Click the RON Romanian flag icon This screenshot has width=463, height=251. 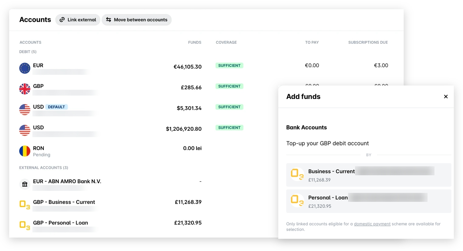[x=25, y=151]
